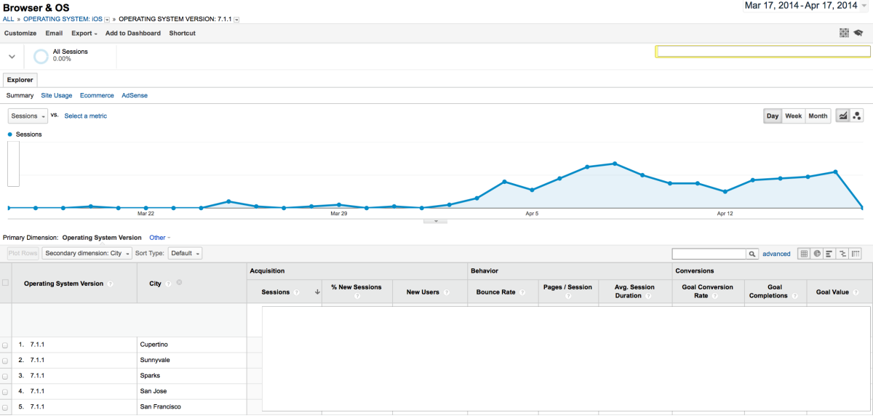
Task: Expand the Sort Type Default dropdown
Action: pos(185,253)
